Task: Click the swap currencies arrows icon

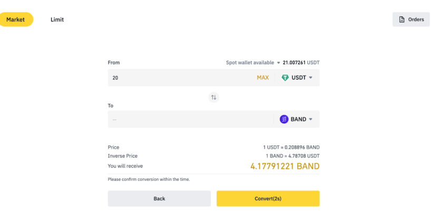Action: tap(213, 97)
